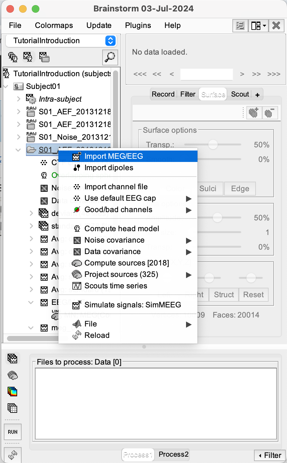Collapse the Subject01 tree node

(6, 86)
